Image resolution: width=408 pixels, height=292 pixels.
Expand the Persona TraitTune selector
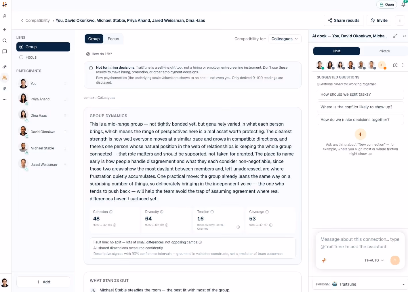click(x=360, y=284)
